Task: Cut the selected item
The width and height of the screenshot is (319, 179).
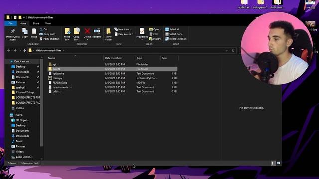Action: [x=44, y=29]
